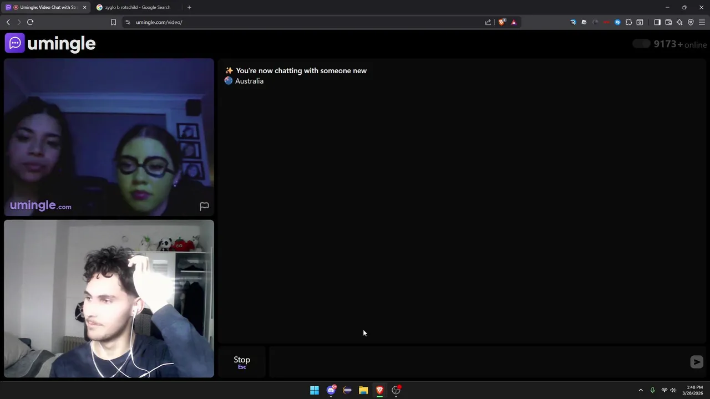
Task: Open the Shazam extension icon
Action: 617,22
